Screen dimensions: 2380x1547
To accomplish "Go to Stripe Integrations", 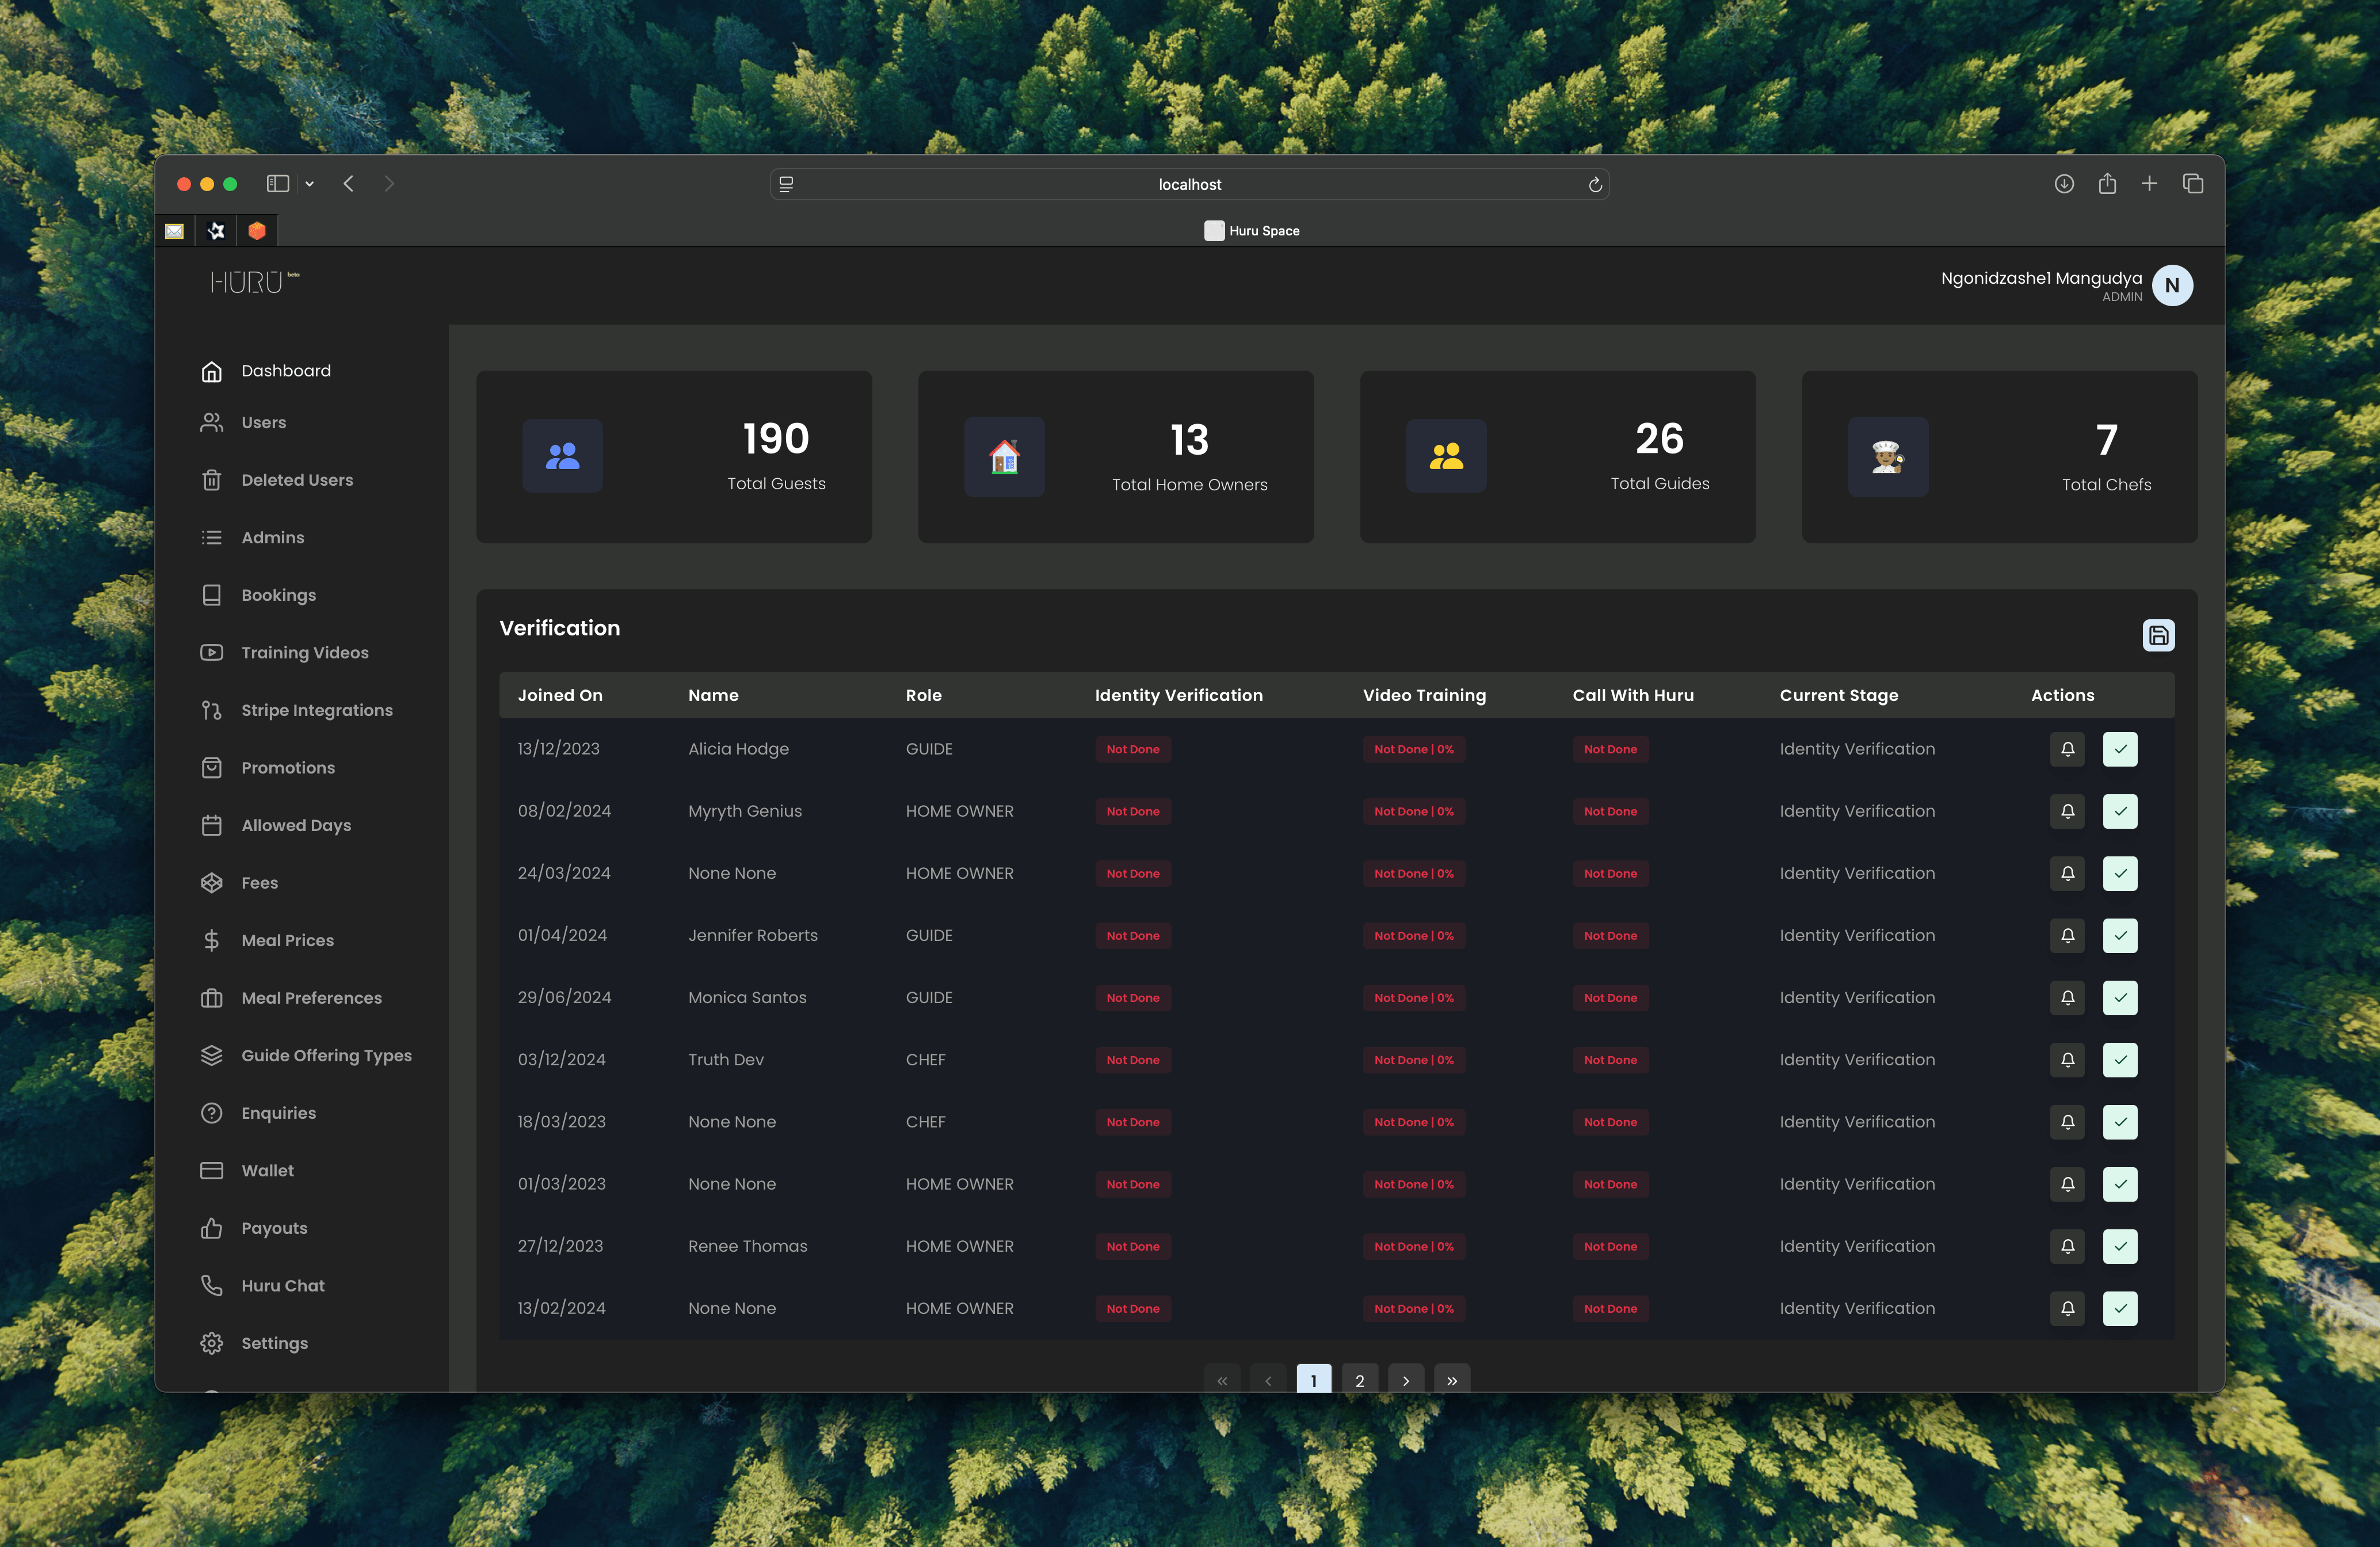I will (x=316, y=710).
